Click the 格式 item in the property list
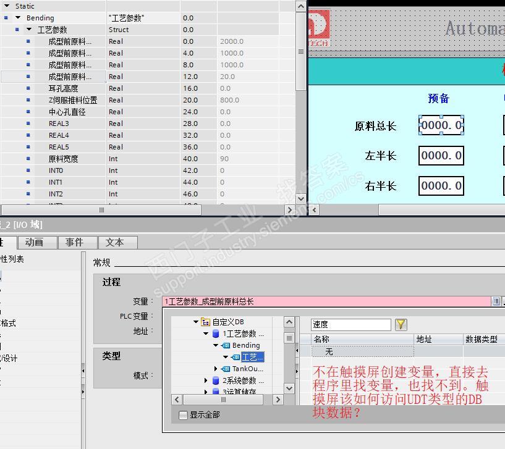 8,323
